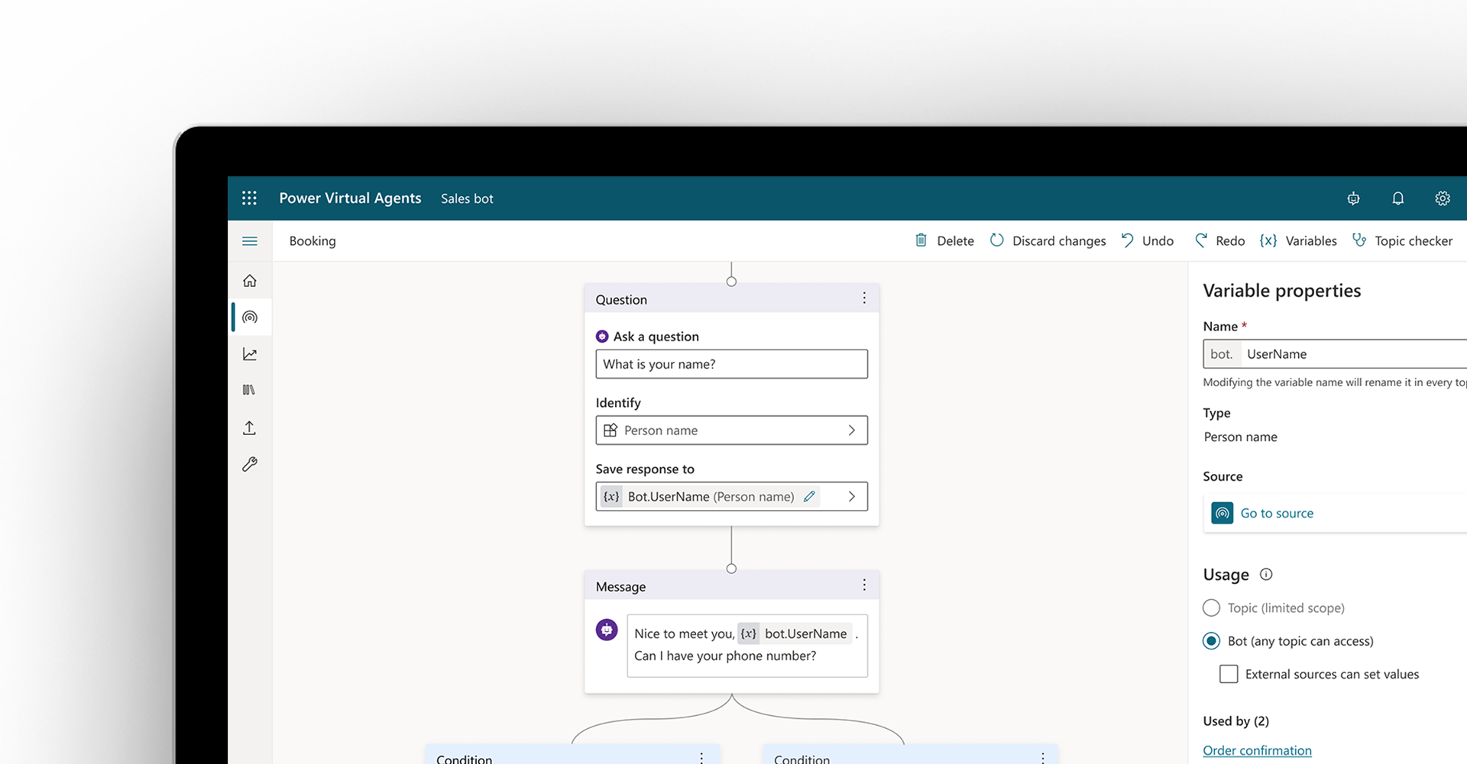Select Bot (any topic can access) option

1211,641
